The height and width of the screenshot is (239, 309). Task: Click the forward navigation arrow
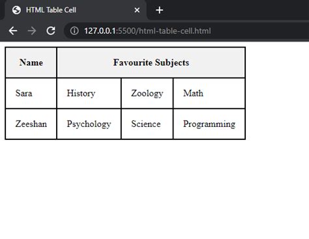(32, 31)
